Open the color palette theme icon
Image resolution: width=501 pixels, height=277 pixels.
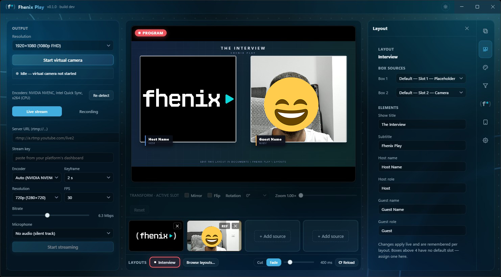point(485,67)
